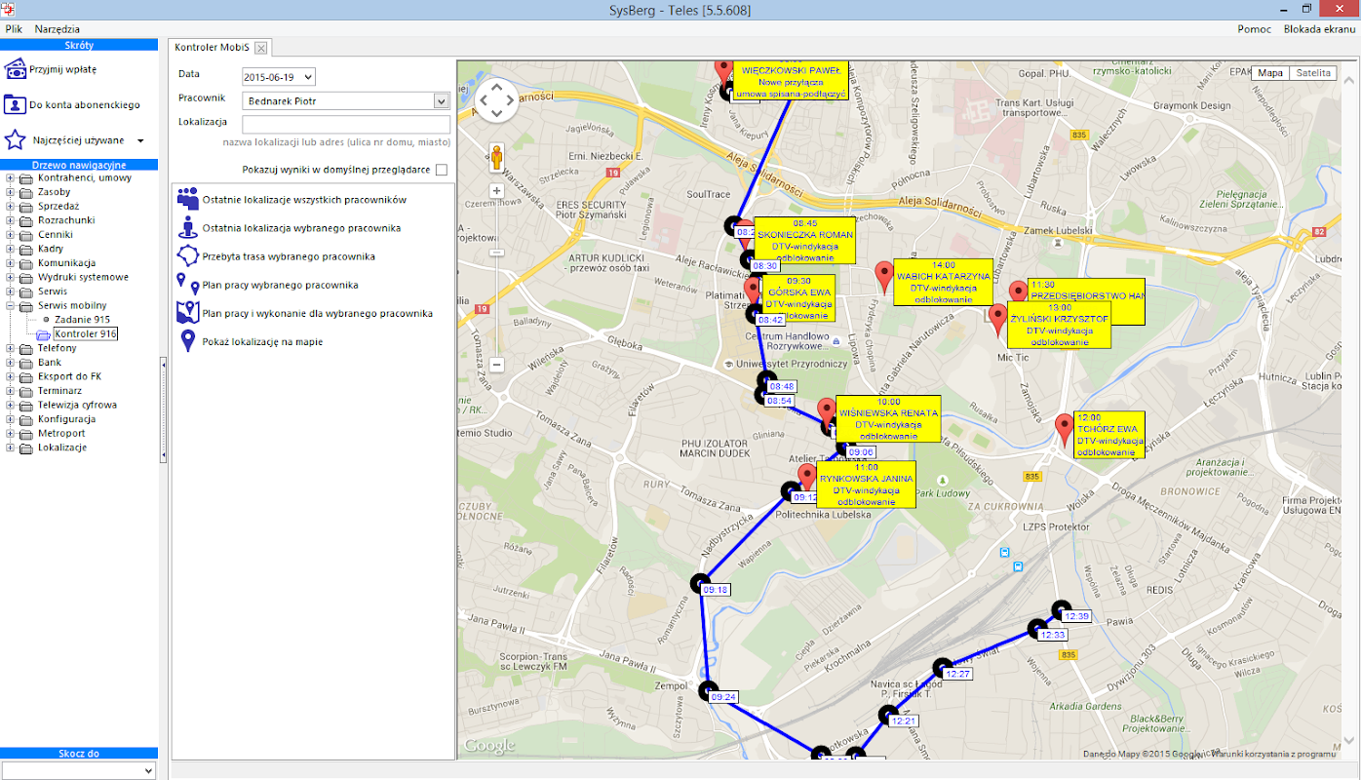Expand the Zasoby tree node

coord(11,192)
